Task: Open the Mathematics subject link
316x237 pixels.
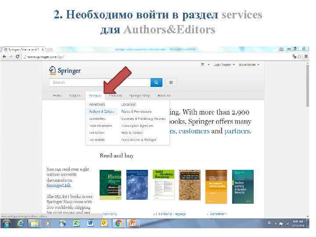Action: click(218, 214)
